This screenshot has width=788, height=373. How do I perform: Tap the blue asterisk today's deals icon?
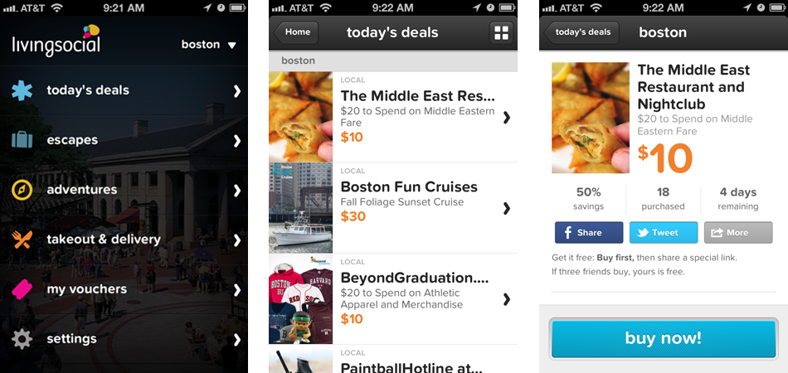pyautogui.click(x=22, y=90)
